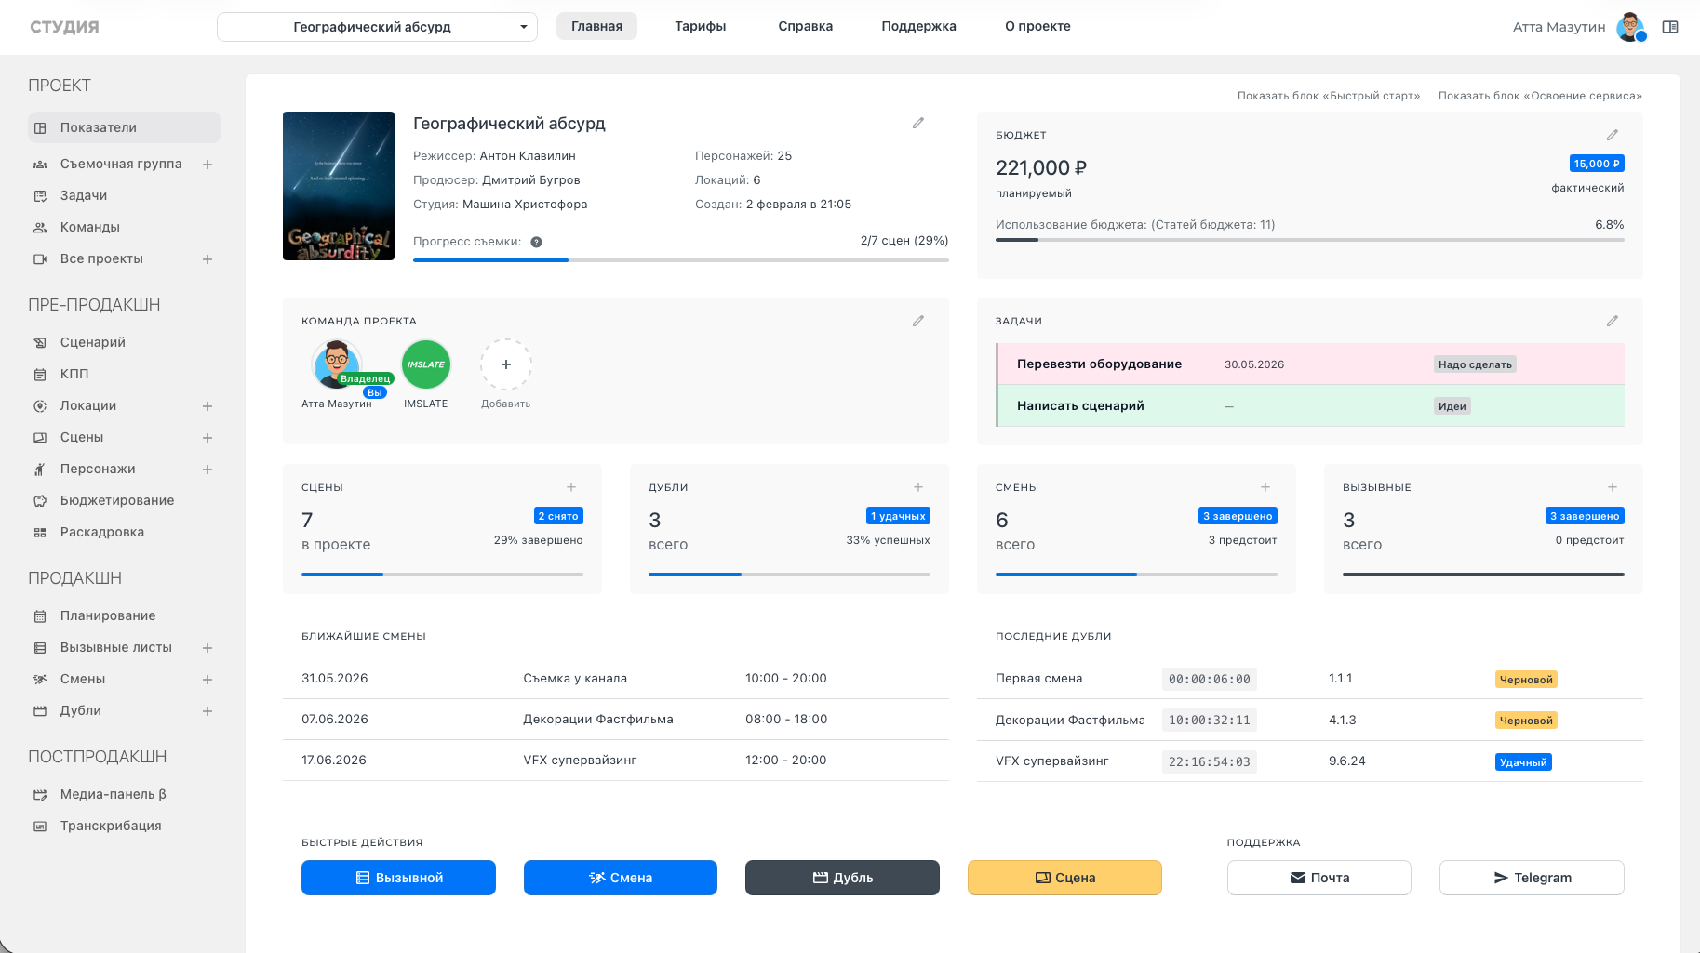The width and height of the screenshot is (1700, 953).
Task: Open Поддержка in top menu
Action: pos(919,26)
